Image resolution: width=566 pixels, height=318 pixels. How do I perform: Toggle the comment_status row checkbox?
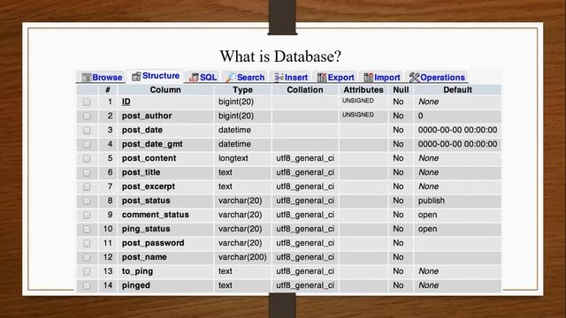tap(87, 215)
